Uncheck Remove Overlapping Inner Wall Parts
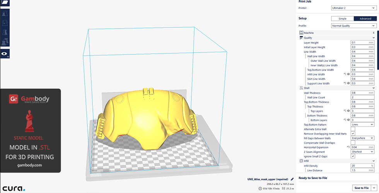 [x=353, y=134]
